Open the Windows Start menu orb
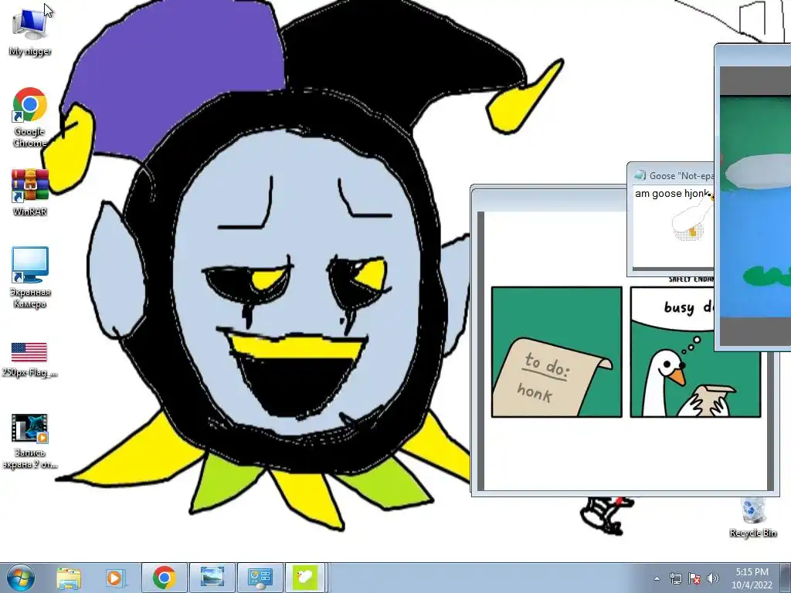791x593 pixels. tap(20, 578)
